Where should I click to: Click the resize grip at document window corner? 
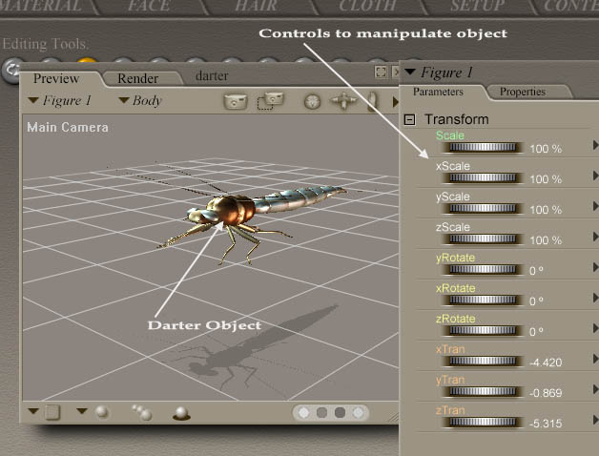(x=393, y=418)
